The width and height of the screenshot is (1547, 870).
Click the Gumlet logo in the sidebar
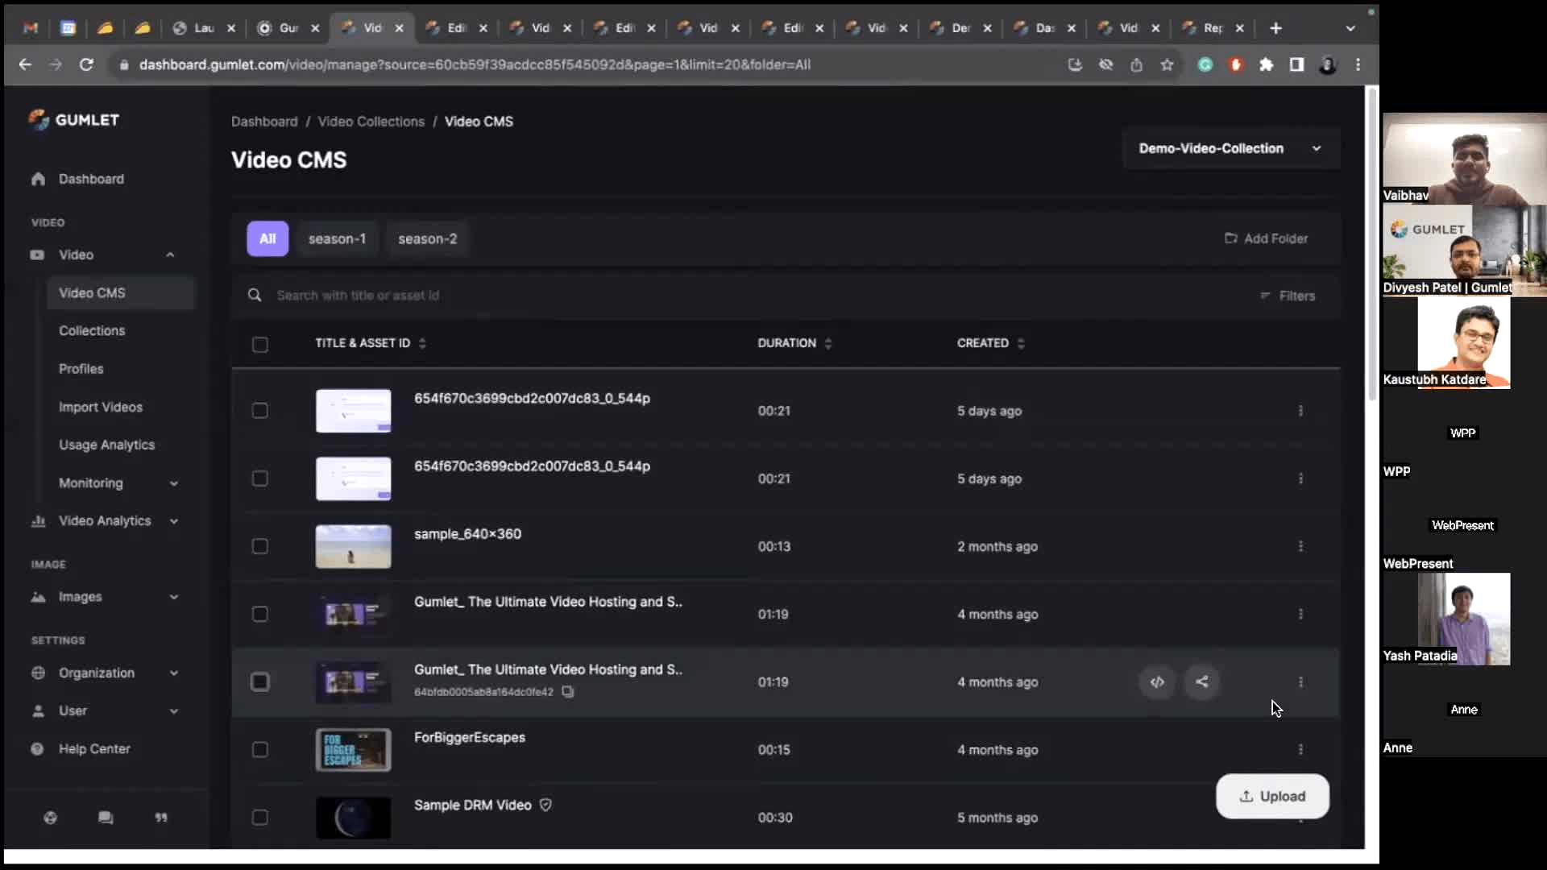pyautogui.click(x=74, y=120)
